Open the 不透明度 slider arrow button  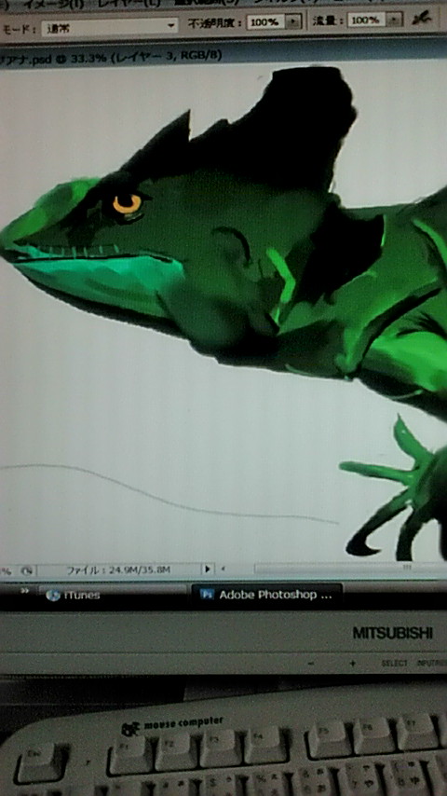pos(293,21)
